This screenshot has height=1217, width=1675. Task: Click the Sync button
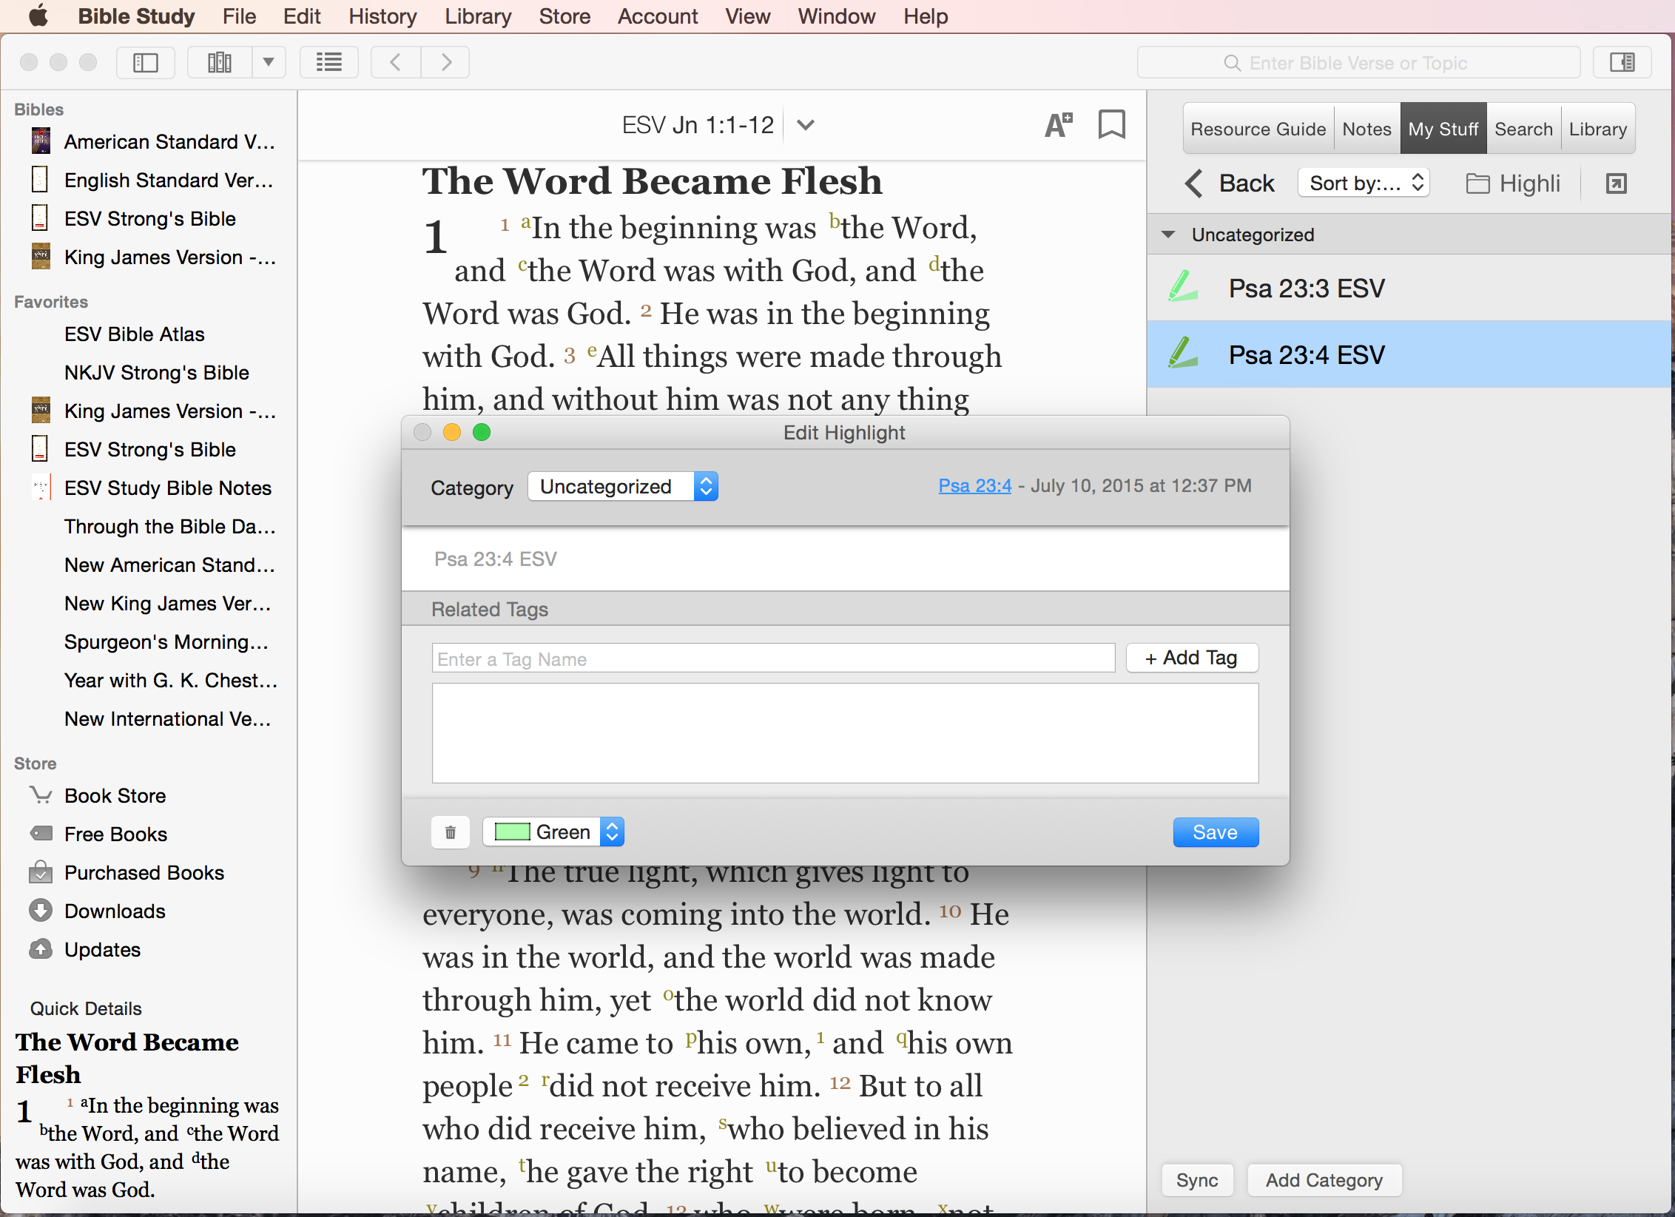pos(1197,1180)
